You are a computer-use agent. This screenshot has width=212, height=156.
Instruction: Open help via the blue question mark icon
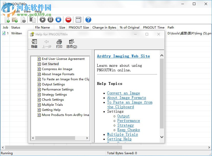click(x=88, y=20)
